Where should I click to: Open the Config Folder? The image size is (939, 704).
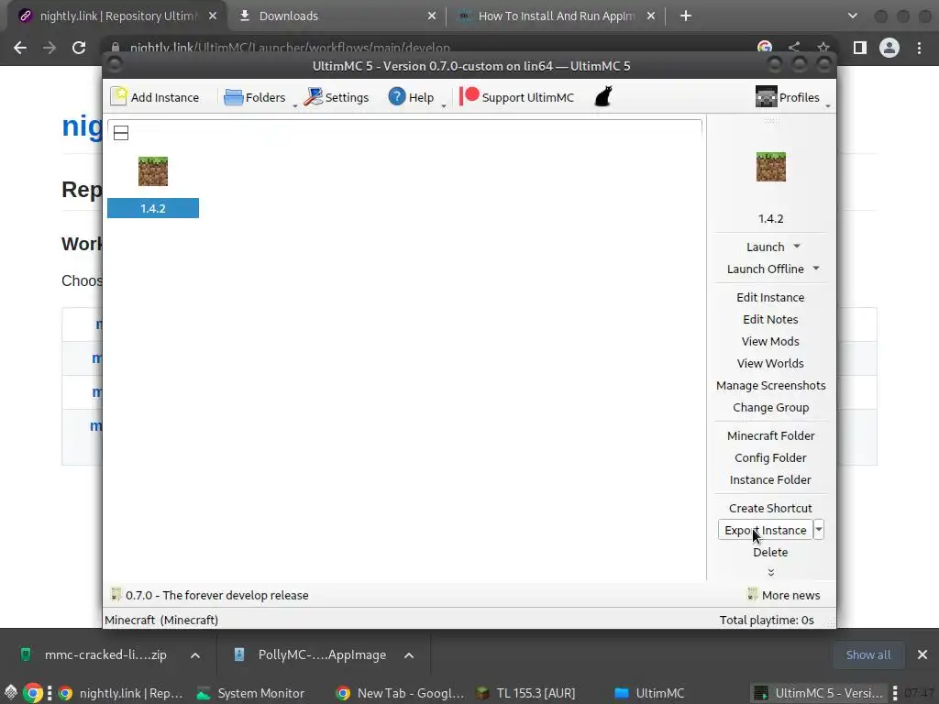click(770, 458)
